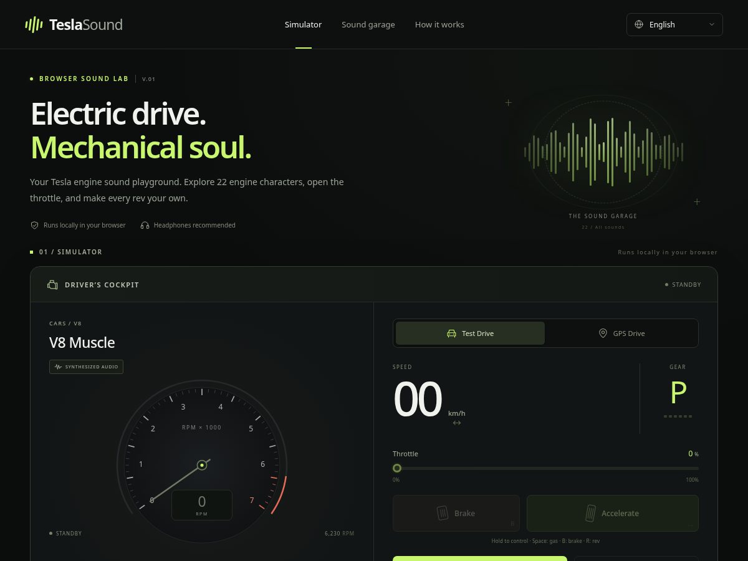This screenshot has height=561, width=748.
Task: Hold the Accelerate button
Action: [x=613, y=513]
